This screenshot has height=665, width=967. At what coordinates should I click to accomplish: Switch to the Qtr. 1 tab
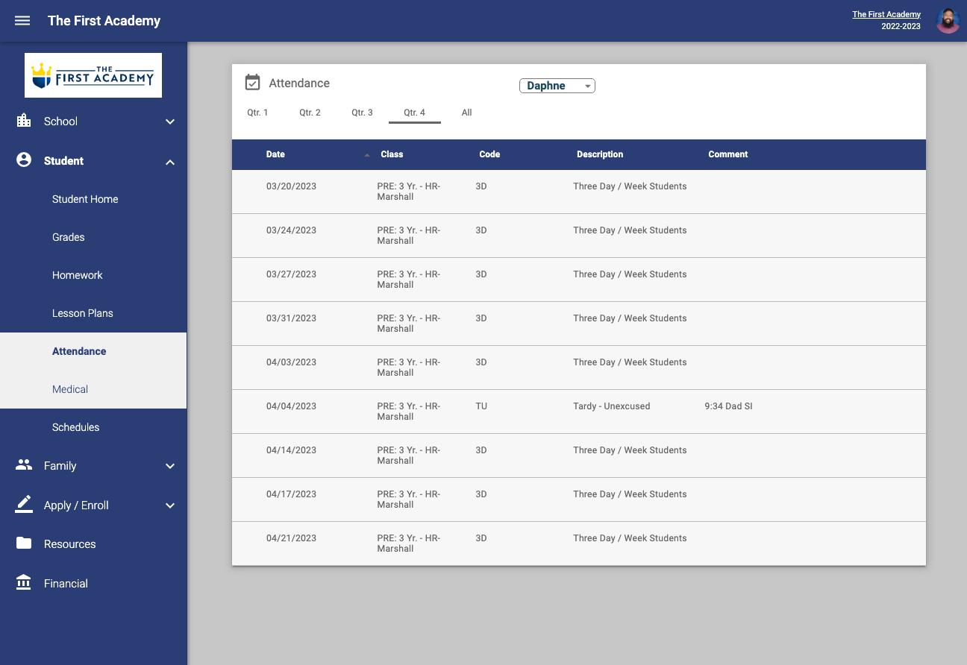[x=257, y=113]
